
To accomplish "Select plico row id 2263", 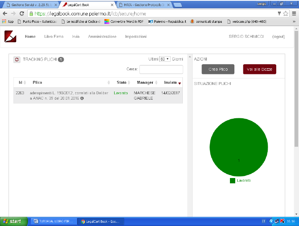I will [98, 96].
